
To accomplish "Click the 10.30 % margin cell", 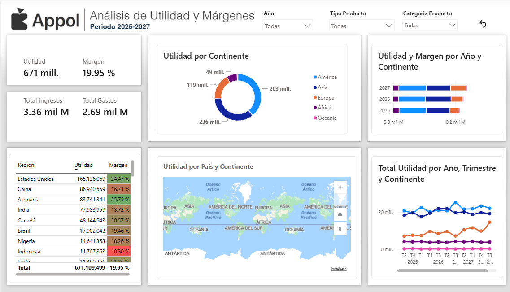I will coord(119,251).
